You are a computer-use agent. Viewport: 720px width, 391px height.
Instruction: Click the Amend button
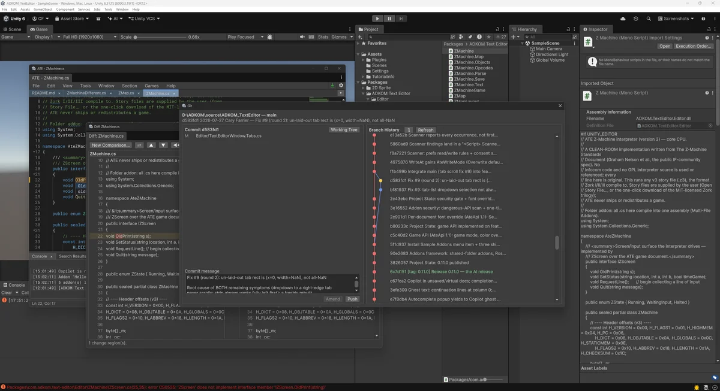click(333, 299)
